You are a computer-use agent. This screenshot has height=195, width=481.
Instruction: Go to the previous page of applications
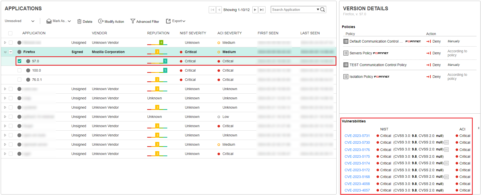point(219,10)
